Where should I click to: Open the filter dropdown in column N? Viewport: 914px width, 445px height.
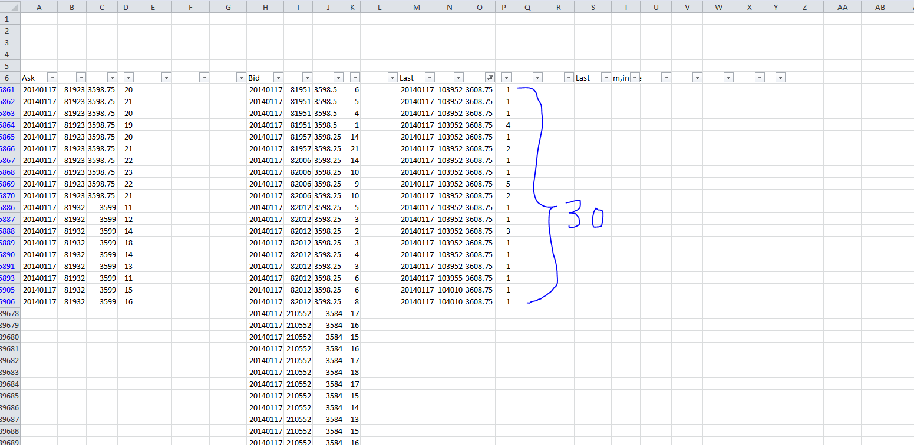pos(458,78)
